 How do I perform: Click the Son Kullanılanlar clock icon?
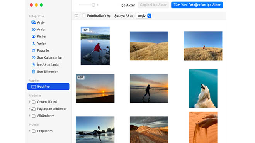34,57
